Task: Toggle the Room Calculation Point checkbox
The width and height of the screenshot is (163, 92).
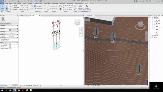Action: click(10, 48)
